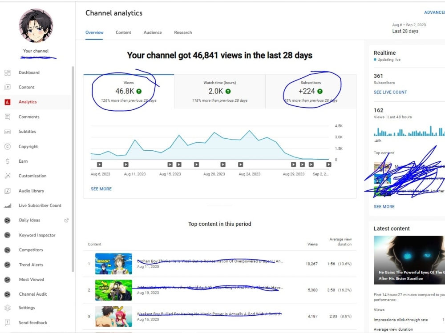The width and height of the screenshot is (445, 333).
Task: Open the Last 28 days date range dropdown
Action: pyautogui.click(x=409, y=28)
